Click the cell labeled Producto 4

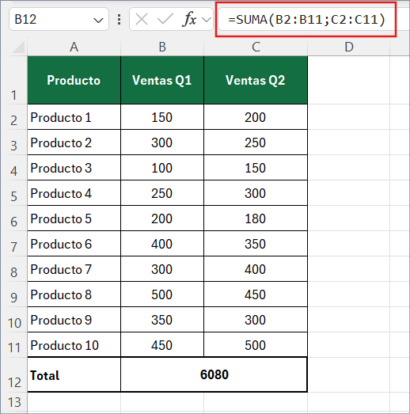[x=74, y=193]
